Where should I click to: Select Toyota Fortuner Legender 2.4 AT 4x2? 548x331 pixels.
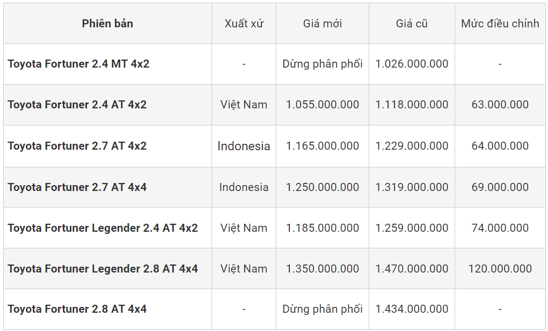pyautogui.click(x=103, y=228)
